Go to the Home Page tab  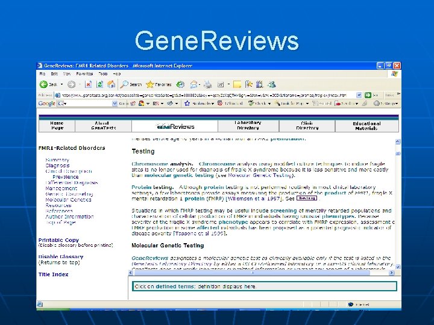[57, 126]
